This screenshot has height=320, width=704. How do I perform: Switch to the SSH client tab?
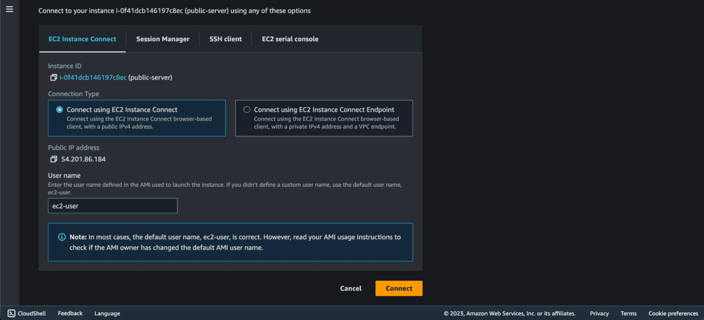[225, 39]
